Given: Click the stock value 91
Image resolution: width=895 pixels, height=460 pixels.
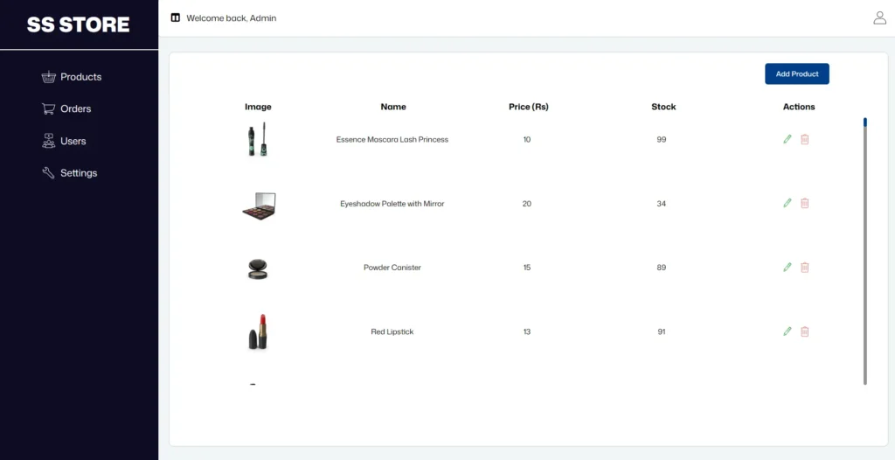Looking at the screenshot, I should (662, 331).
